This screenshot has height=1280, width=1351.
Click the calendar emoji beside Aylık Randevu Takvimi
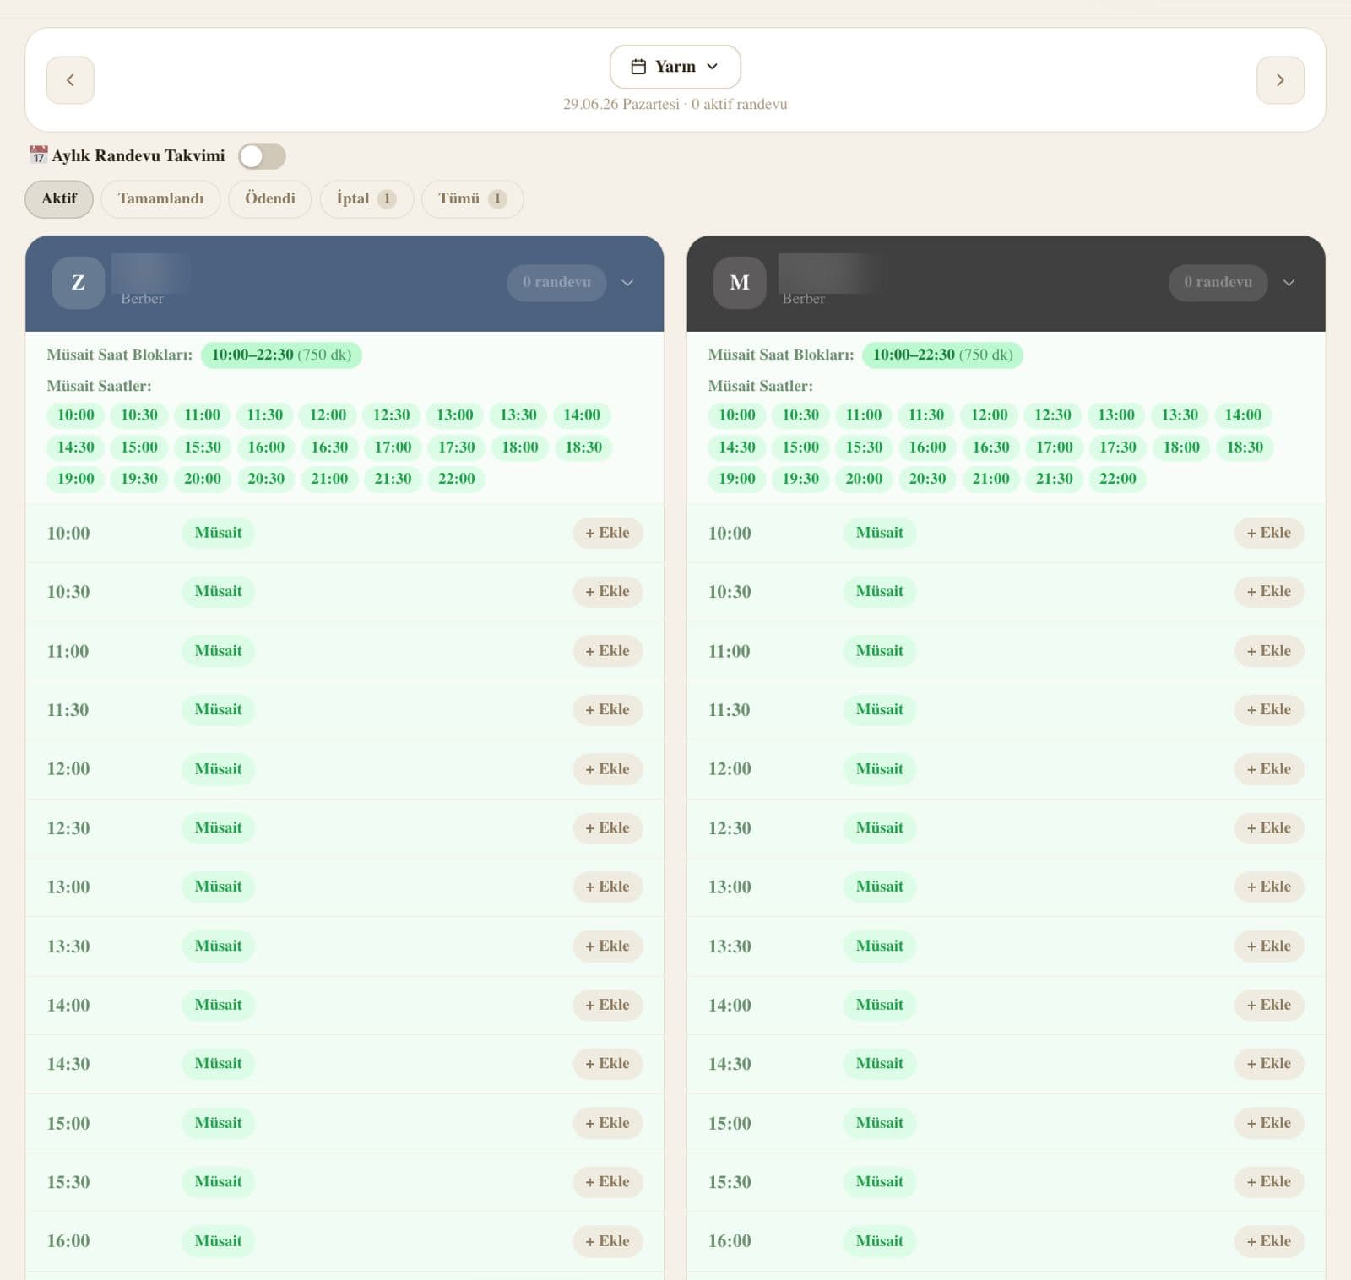click(x=38, y=155)
